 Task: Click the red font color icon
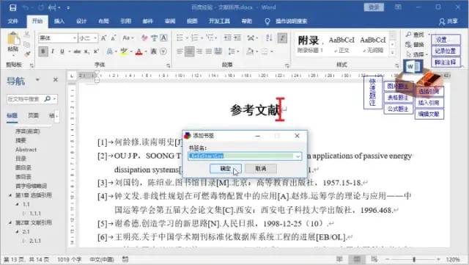point(139,52)
